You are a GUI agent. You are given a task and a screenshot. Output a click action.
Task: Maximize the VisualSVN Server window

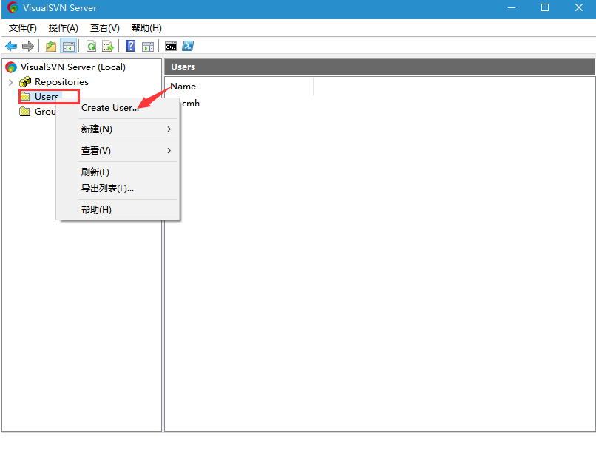(545, 7)
